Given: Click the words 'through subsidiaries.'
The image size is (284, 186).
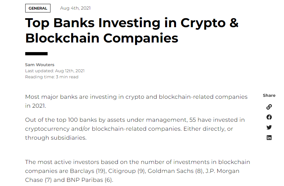Looking at the screenshot, I should point(56,138).
